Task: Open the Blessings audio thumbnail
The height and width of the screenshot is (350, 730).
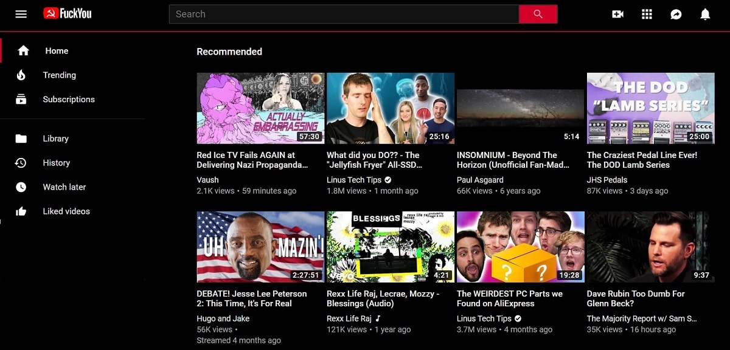Action: click(x=391, y=247)
